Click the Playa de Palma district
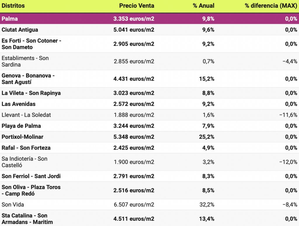Screen dimensions: 299x226 [21, 126]
